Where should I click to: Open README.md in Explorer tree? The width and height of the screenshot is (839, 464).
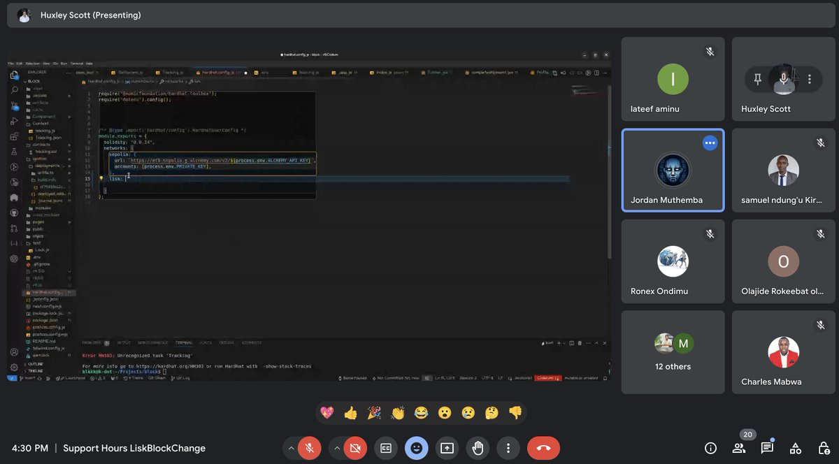click(x=44, y=341)
